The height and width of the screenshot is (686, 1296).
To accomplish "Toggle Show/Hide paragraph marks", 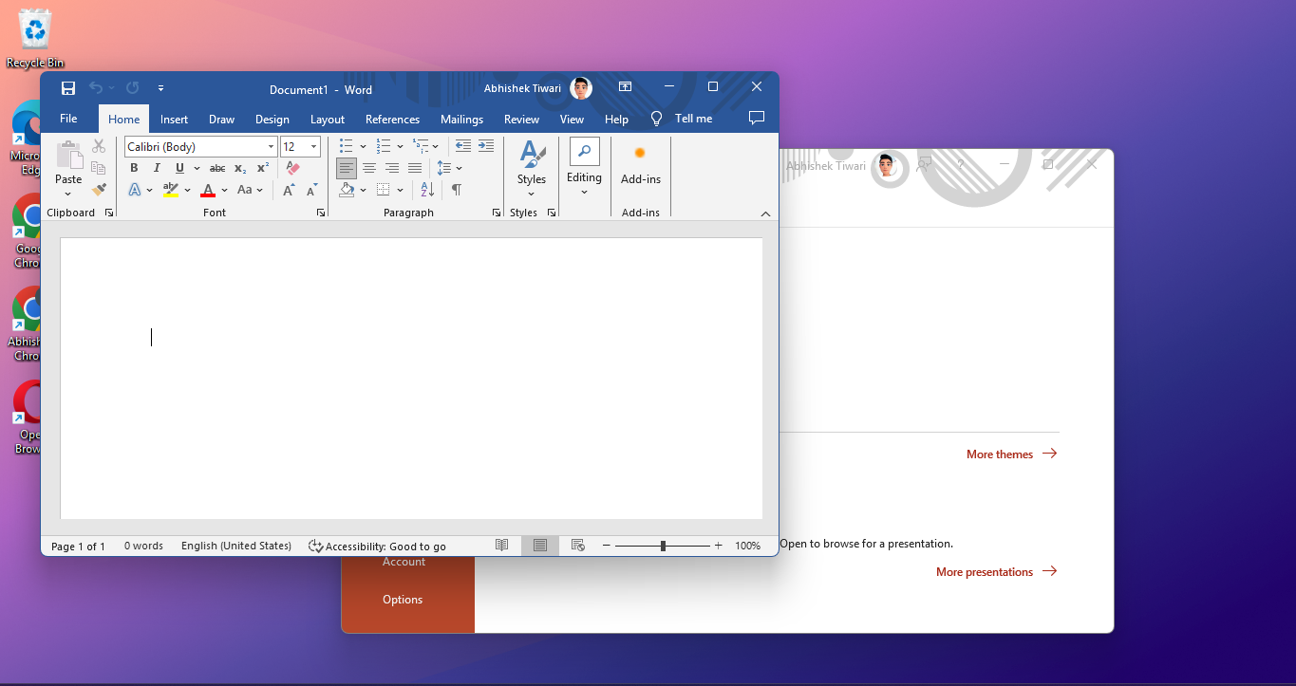I will pos(457,190).
